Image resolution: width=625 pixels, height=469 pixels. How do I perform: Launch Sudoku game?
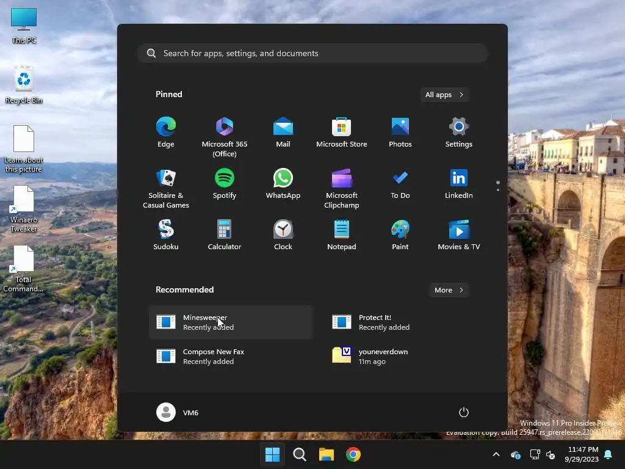166,234
